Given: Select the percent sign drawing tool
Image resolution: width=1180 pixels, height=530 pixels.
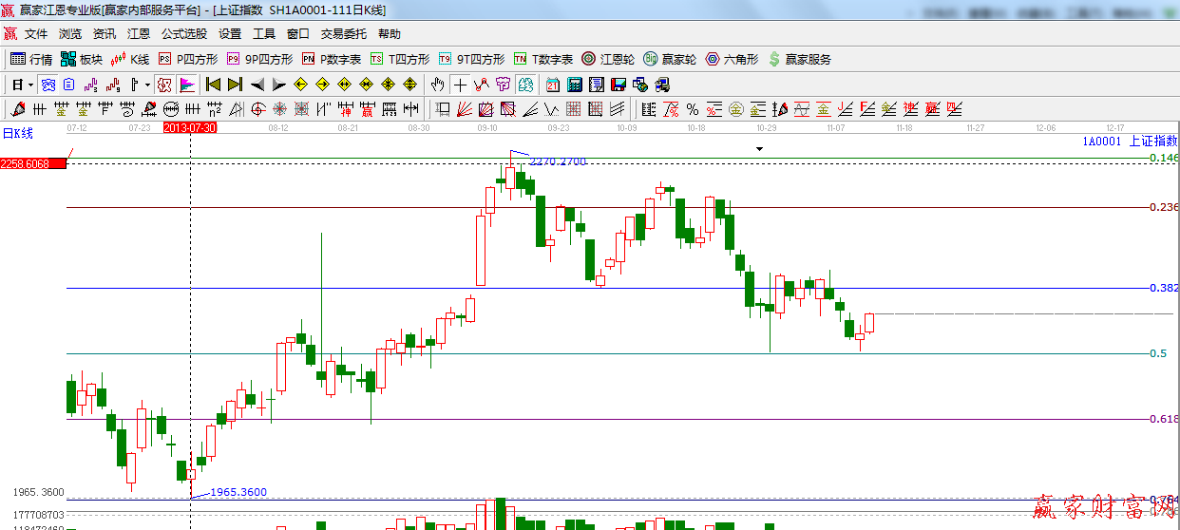Looking at the screenshot, I should click(x=692, y=109).
